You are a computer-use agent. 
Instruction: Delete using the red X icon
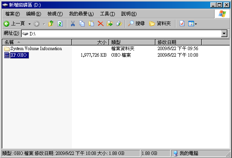coord(101,24)
